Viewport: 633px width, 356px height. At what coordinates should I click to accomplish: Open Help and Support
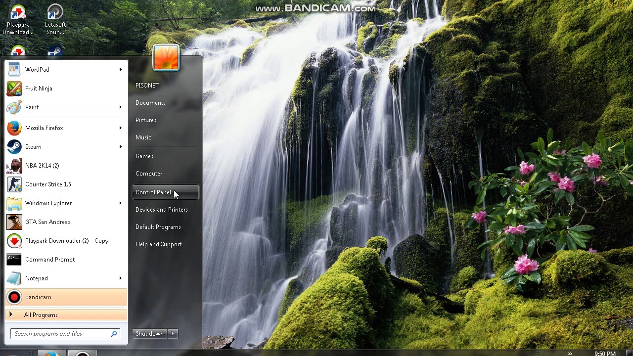[165, 244]
